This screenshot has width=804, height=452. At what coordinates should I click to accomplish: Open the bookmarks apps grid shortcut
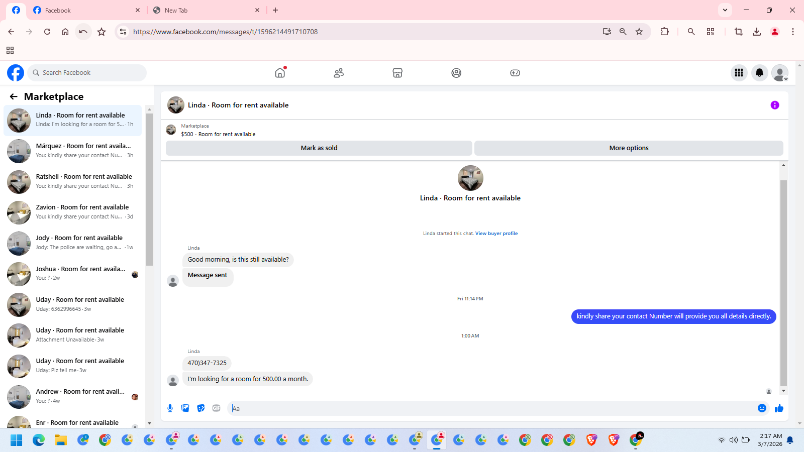10,50
